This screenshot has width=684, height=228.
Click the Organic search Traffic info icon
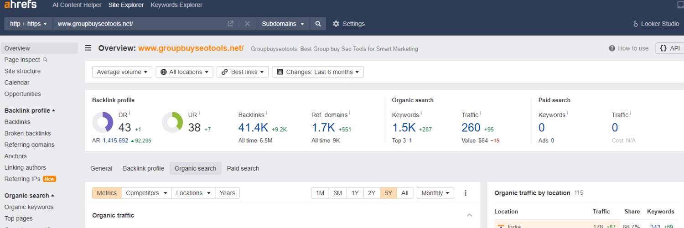(481, 113)
